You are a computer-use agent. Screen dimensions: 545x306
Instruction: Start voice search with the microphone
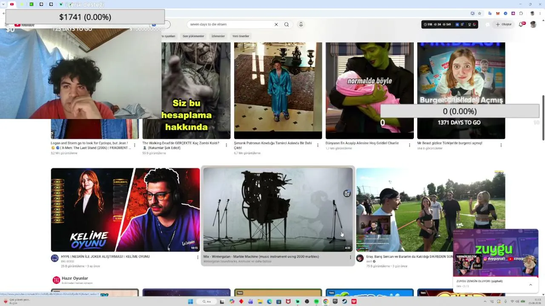301,24
